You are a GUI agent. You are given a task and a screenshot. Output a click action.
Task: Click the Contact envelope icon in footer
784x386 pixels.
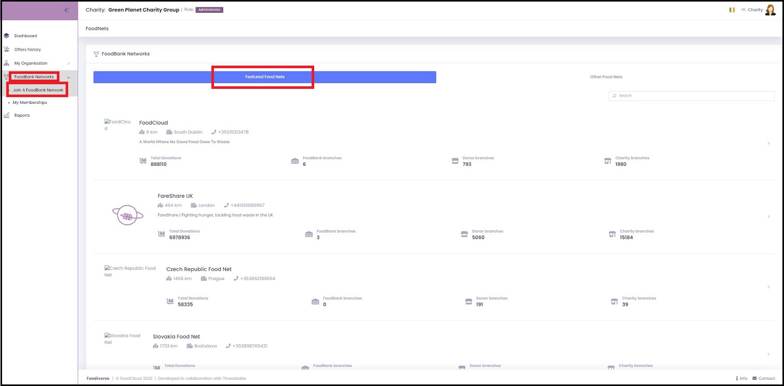click(755, 379)
